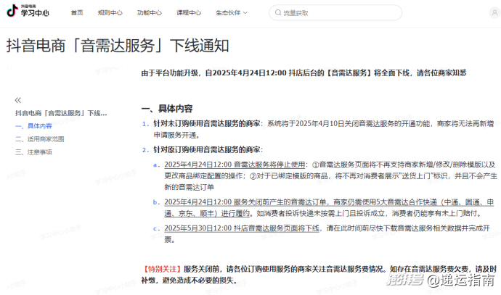Open the user avatar profile icon
501x295 pixels.
click(494, 13)
